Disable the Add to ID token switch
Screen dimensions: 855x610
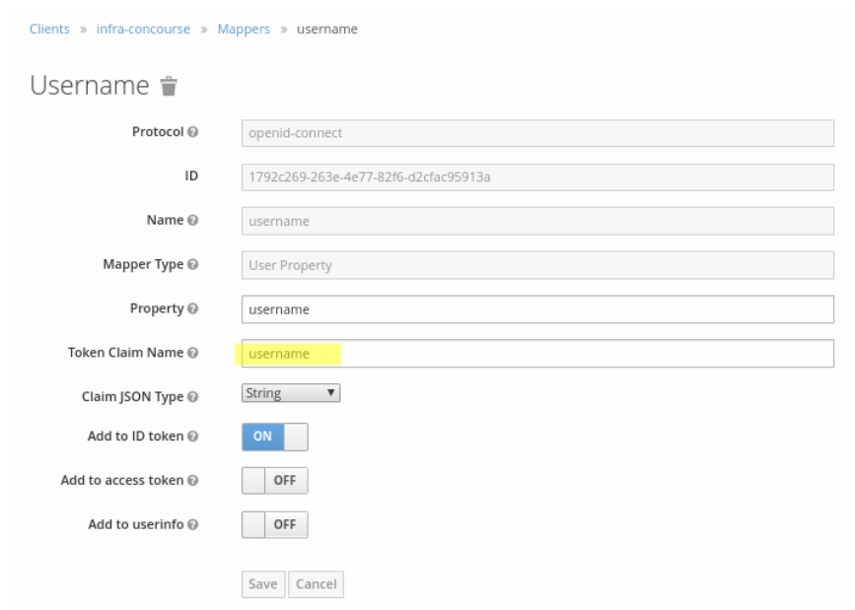(x=274, y=437)
